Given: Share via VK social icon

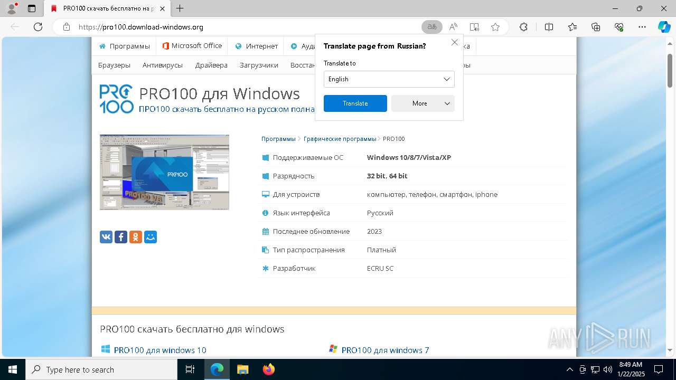Looking at the screenshot, I should click(106, 237).
